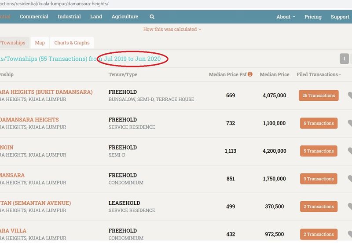Open Damansara Heights (Bukit Damansara) township link
This screenshot has width=352, height=243.
(x=46, y=92)
